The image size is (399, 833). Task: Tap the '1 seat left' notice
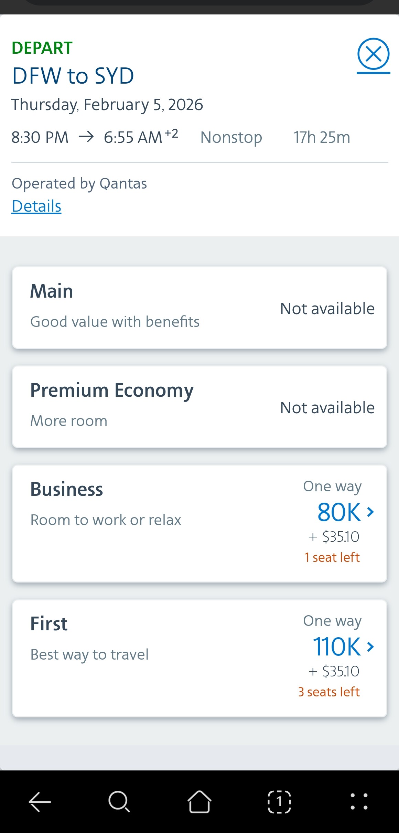point(332,557)
